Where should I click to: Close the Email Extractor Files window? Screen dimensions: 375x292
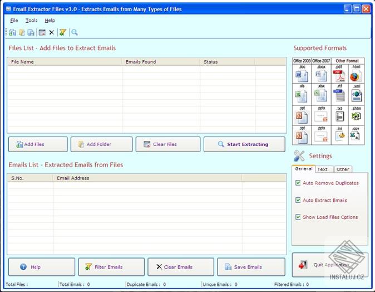(x=366, y=9)
